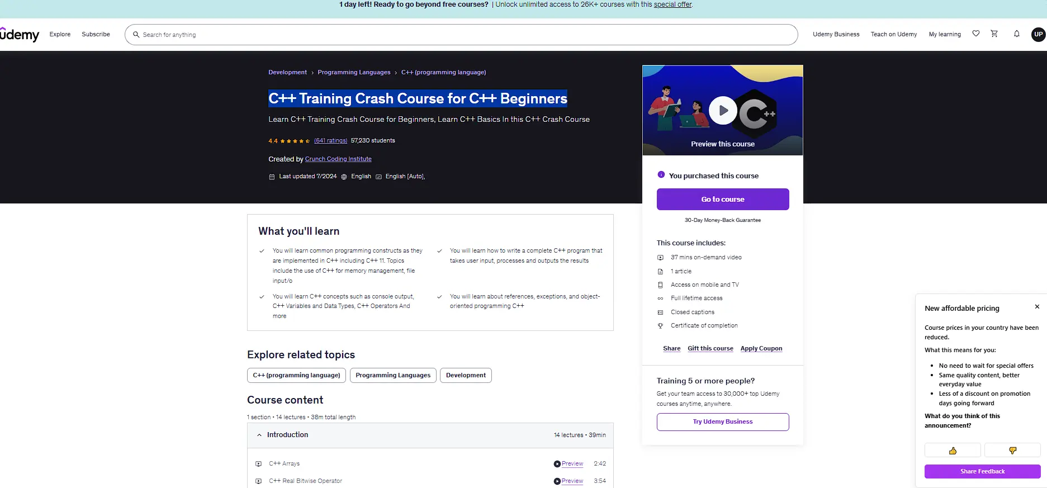1047x488 pixels.
Task: Click the course title heading
Action: (x=418, y=98)
